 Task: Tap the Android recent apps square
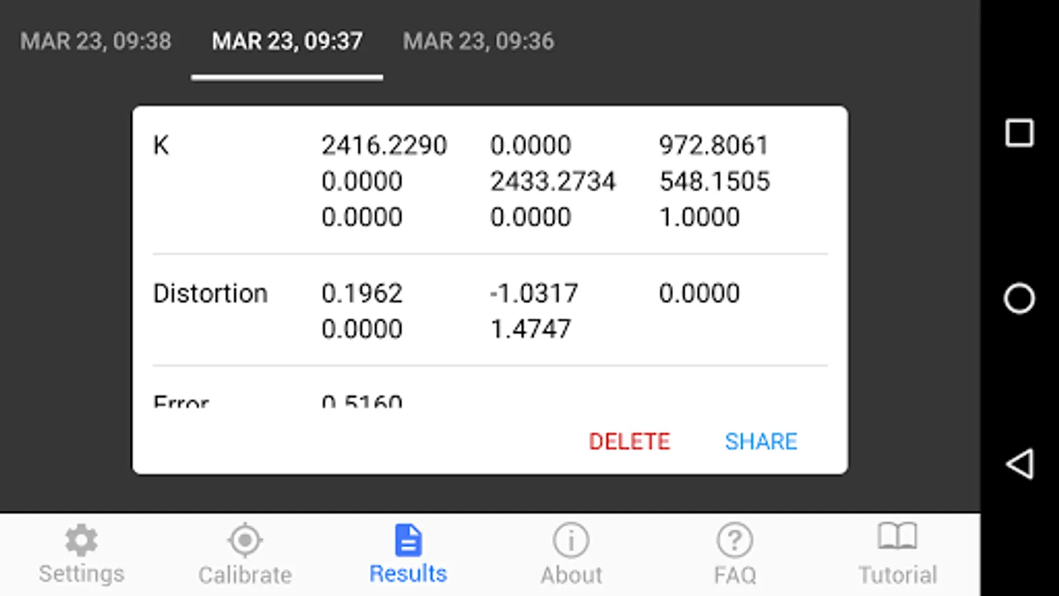tap(1019, 132)
